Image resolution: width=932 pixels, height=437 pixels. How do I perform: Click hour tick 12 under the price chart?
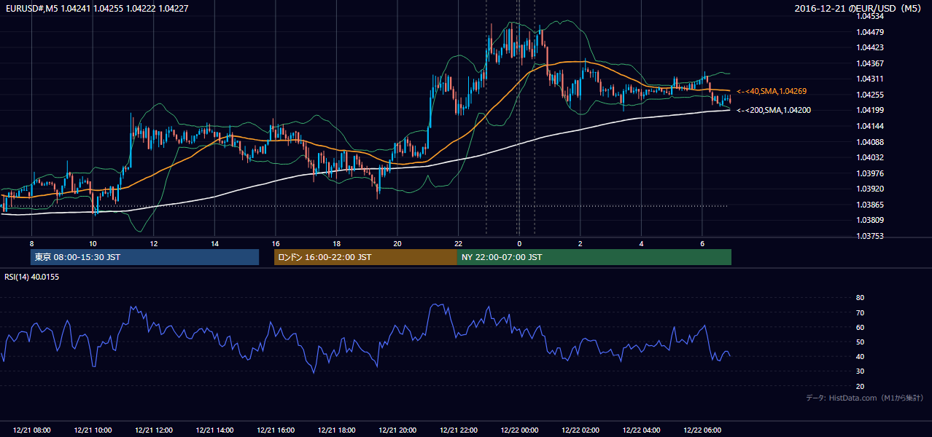(x=154, y=243)
